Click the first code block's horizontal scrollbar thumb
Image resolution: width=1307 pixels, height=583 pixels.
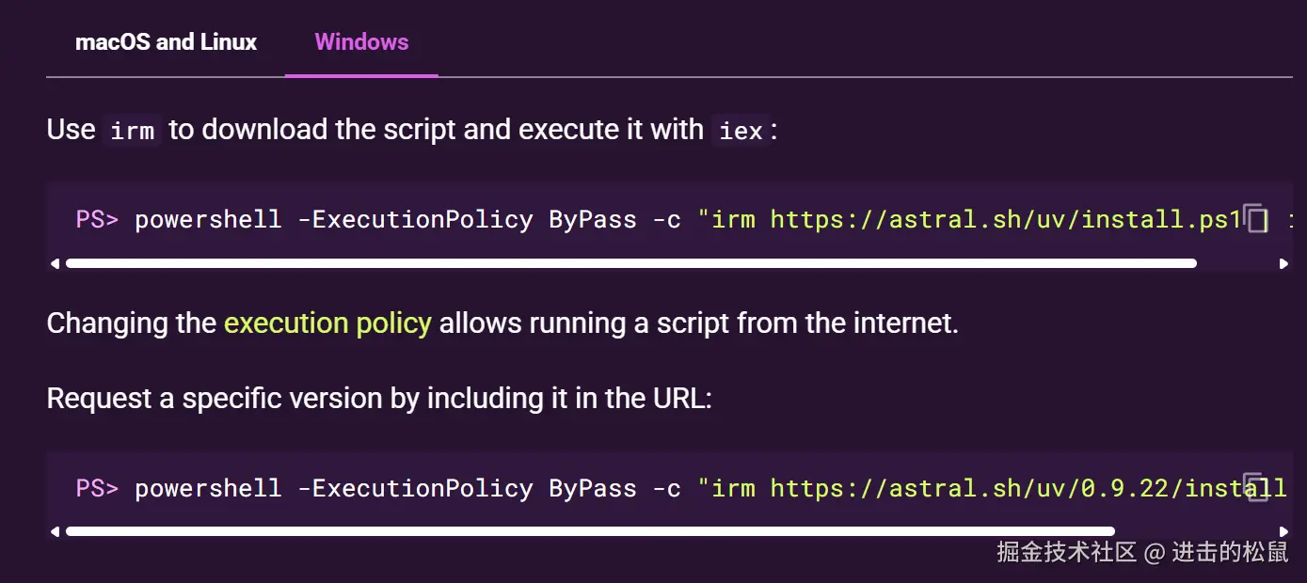point(630,264)
